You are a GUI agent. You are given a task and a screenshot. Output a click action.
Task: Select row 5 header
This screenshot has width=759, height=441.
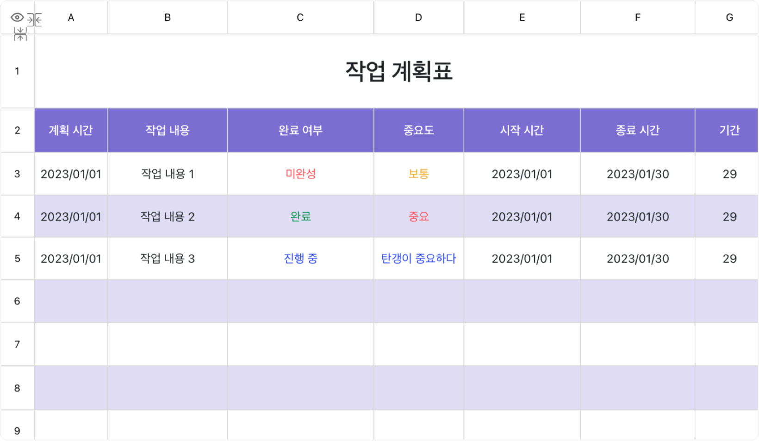(17, 258)
